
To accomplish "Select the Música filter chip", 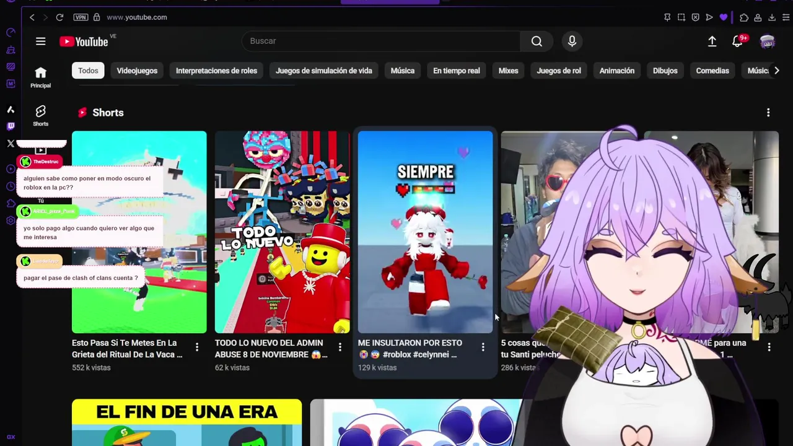I will point(403,71).
